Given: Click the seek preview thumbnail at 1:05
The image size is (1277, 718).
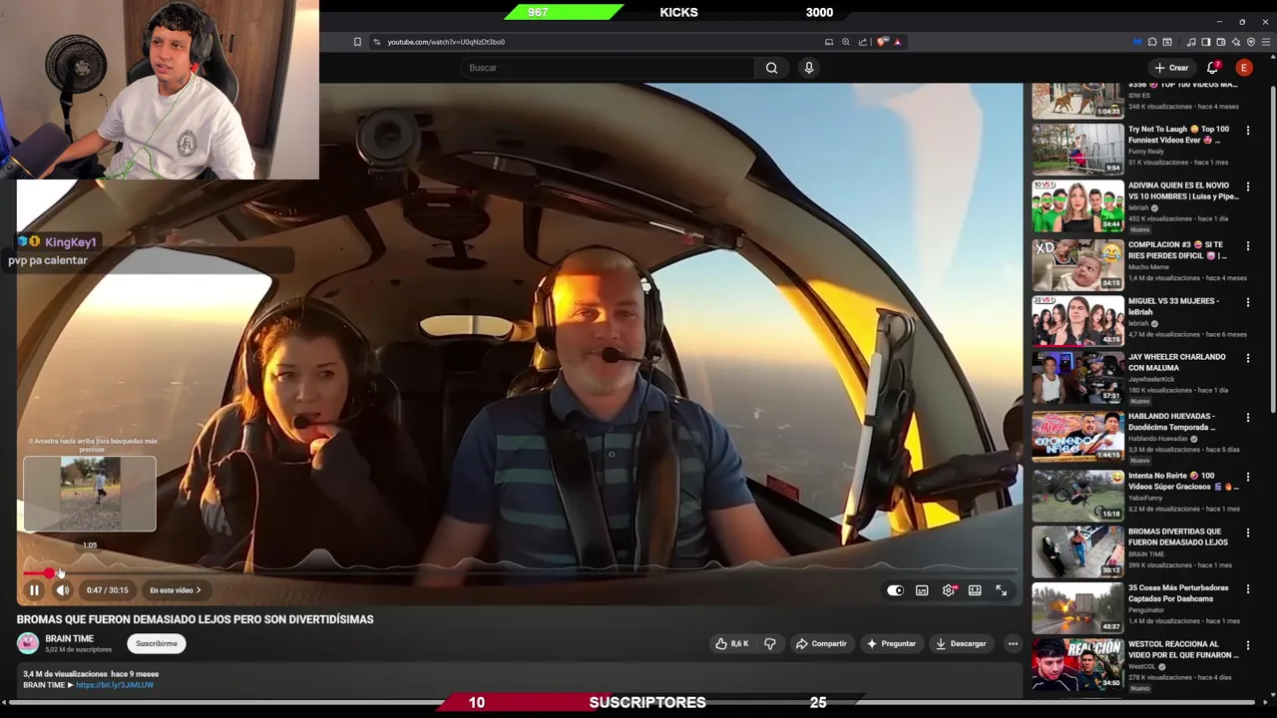Looking at the screenshot, I should [x=90, y=495].
